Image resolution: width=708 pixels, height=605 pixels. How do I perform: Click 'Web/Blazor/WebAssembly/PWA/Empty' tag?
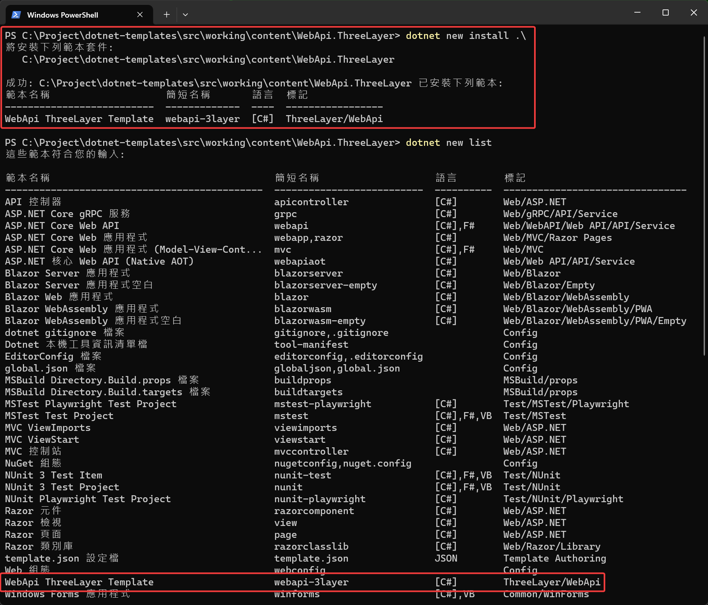coord(595,321)
